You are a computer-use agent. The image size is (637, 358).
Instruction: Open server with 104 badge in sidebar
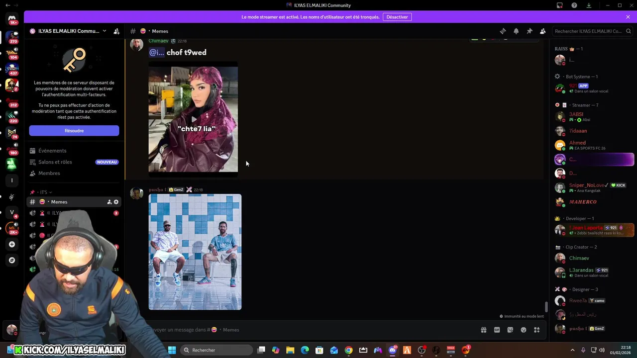pos(12,53)
